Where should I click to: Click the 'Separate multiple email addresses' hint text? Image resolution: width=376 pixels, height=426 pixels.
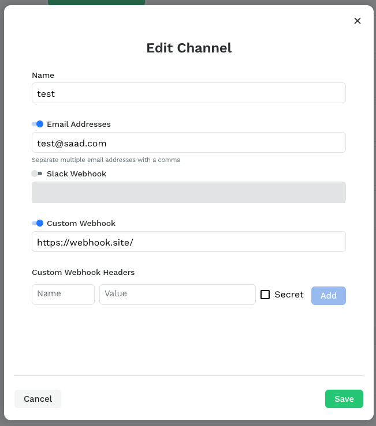click(x=106, y=160)
